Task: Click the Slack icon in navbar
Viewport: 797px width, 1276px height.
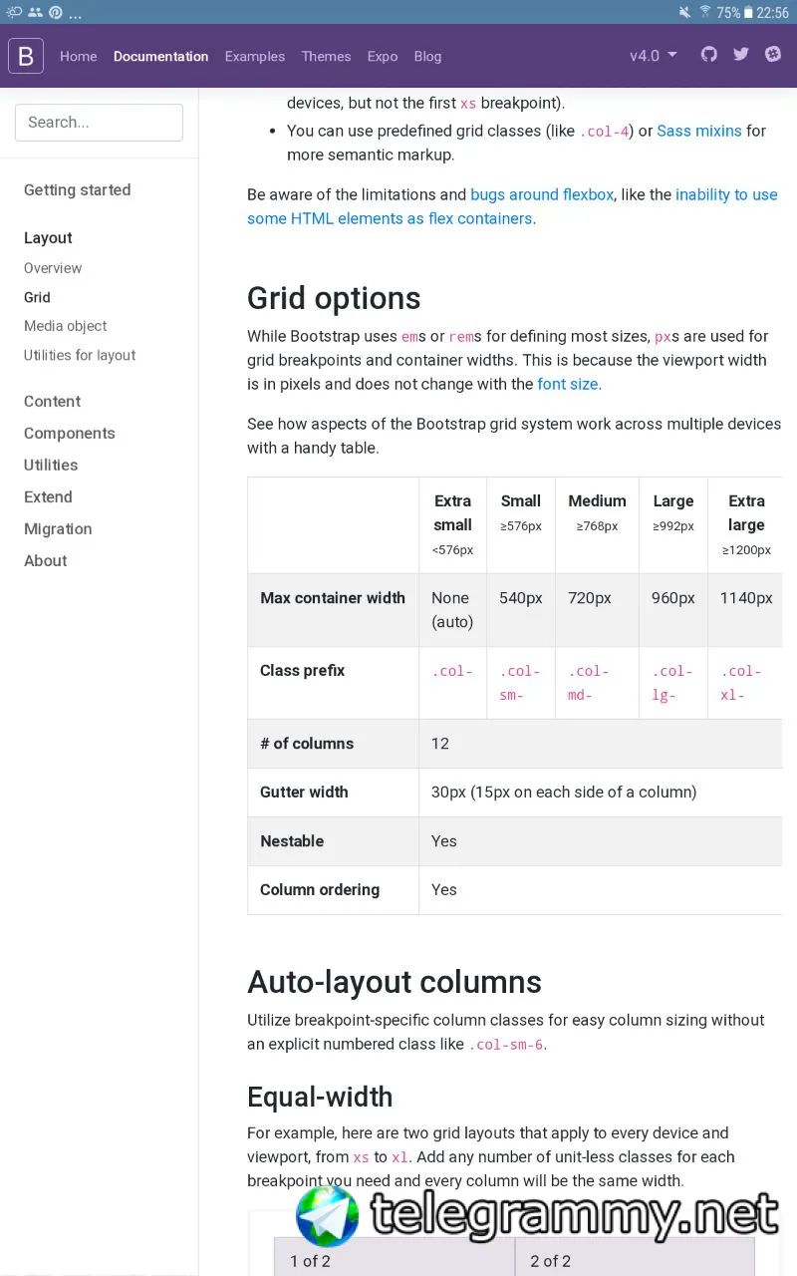Action: tap(773, 55)
